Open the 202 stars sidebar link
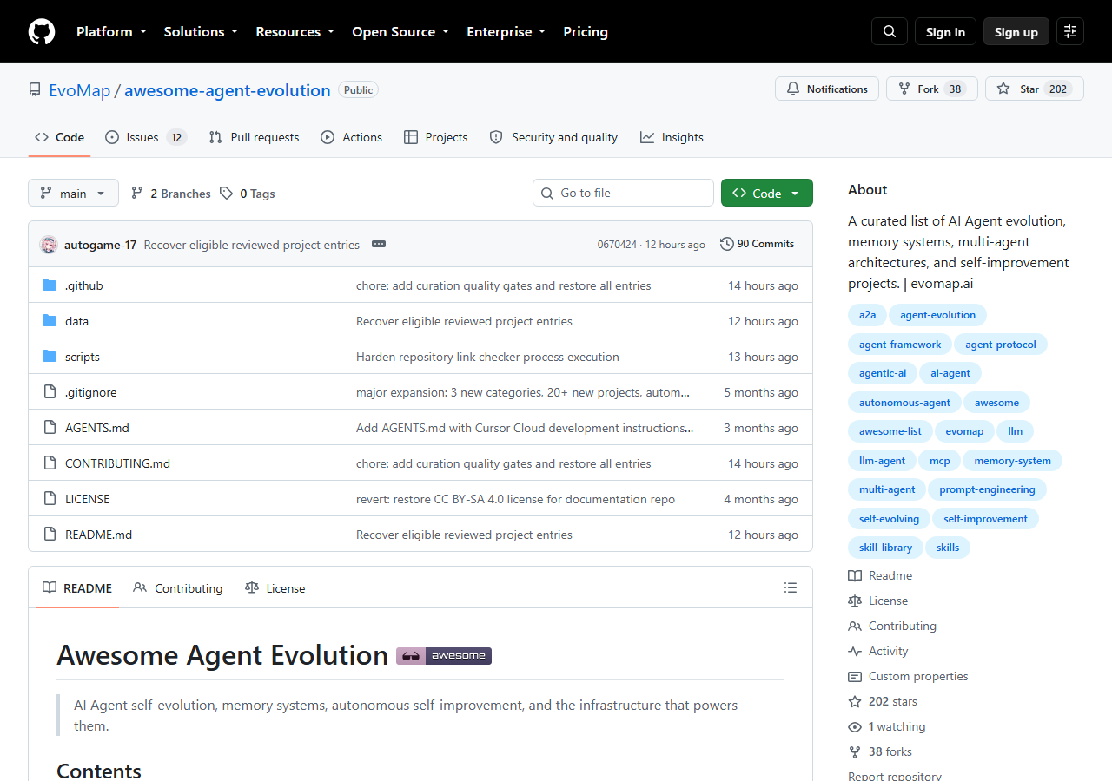The height and width of the screenshot is (781, 1112). pos(892,701)
